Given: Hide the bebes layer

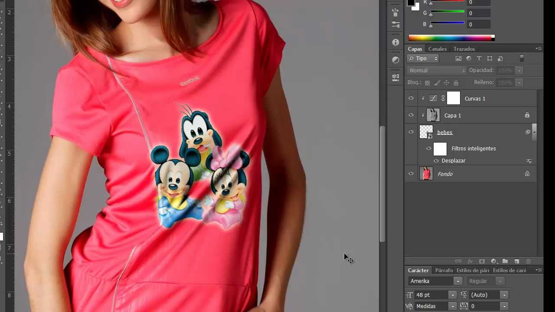Looking at the screenshot, I should [x=411, y=132].
